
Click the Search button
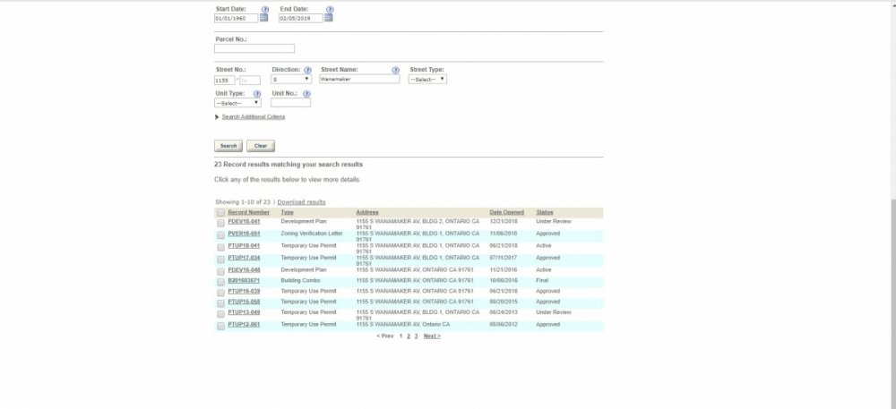(228, 146)
